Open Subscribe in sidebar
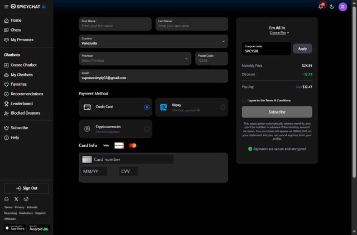The width and height of the screenshot is (357, 235). pos(16,128)
